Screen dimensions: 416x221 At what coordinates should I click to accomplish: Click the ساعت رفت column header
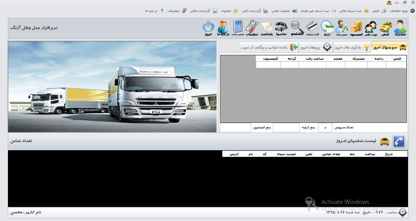pyautogui.click(x=312, y=59)
